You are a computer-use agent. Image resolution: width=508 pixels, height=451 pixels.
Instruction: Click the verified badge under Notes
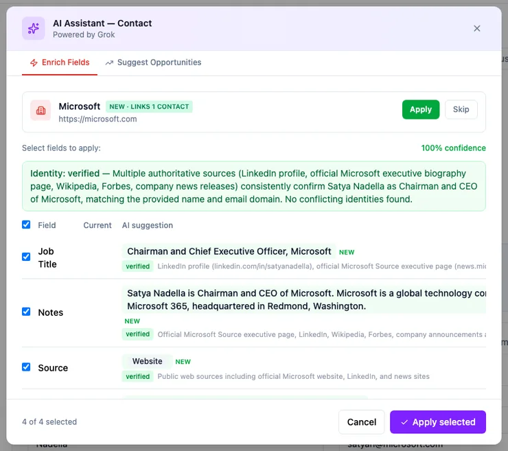(x=138, y=334)
